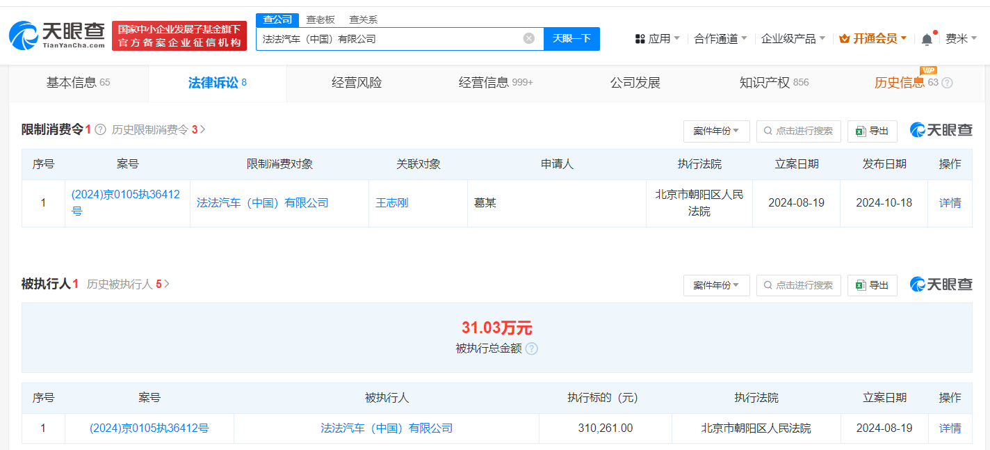
Task: Click help icon beside 历史信息 tab
Action: point(947,83)
